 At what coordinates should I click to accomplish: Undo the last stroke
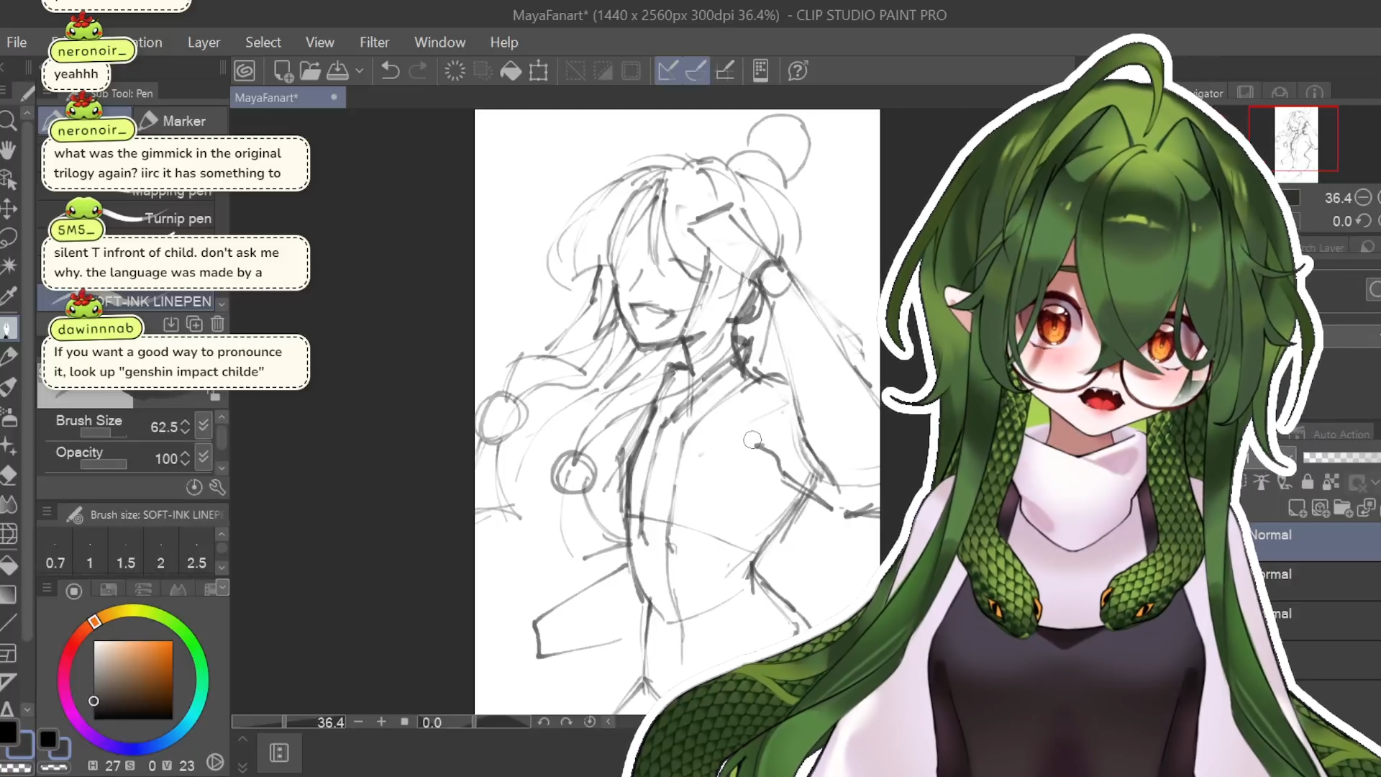pyautogui.click(x=390, y=71)
